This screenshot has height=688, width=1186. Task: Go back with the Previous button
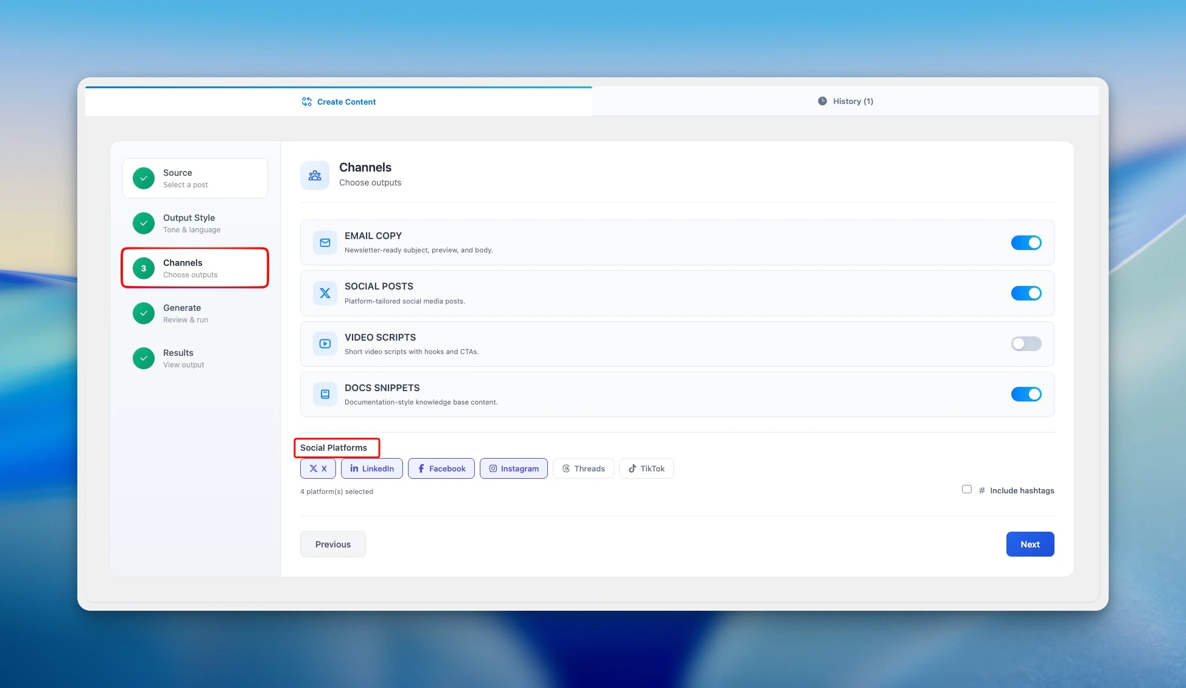tap(332, 544)
